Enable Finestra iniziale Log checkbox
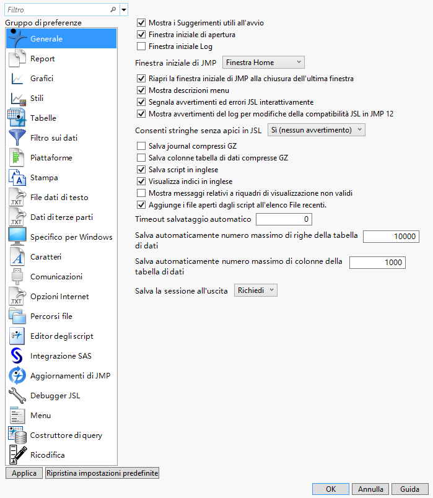 141,46
